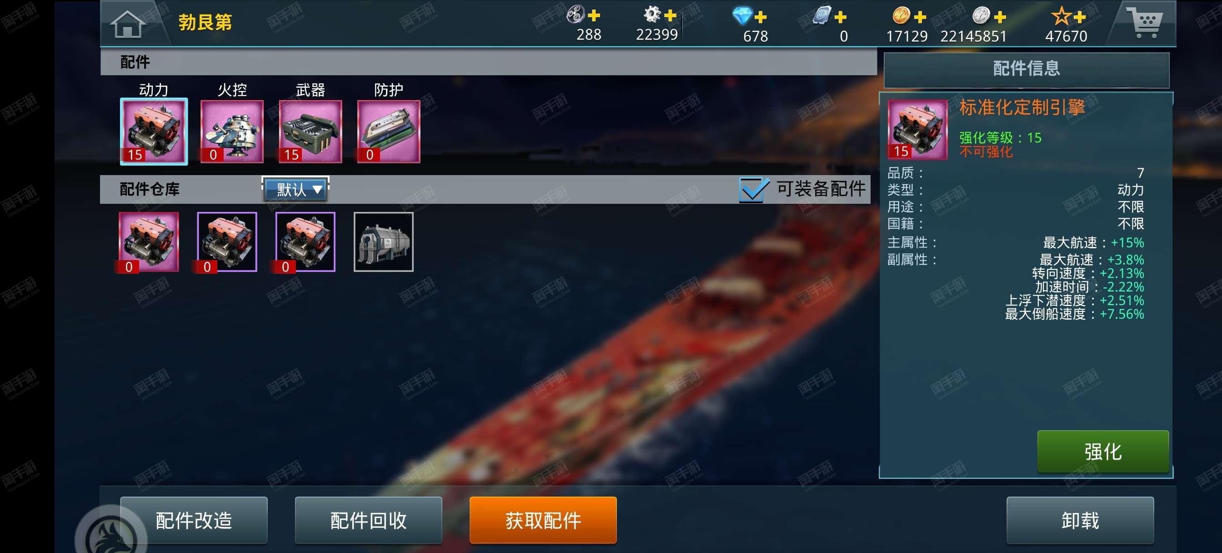Add more gear resources
The image size is (1222, 553).
point(670,15)
